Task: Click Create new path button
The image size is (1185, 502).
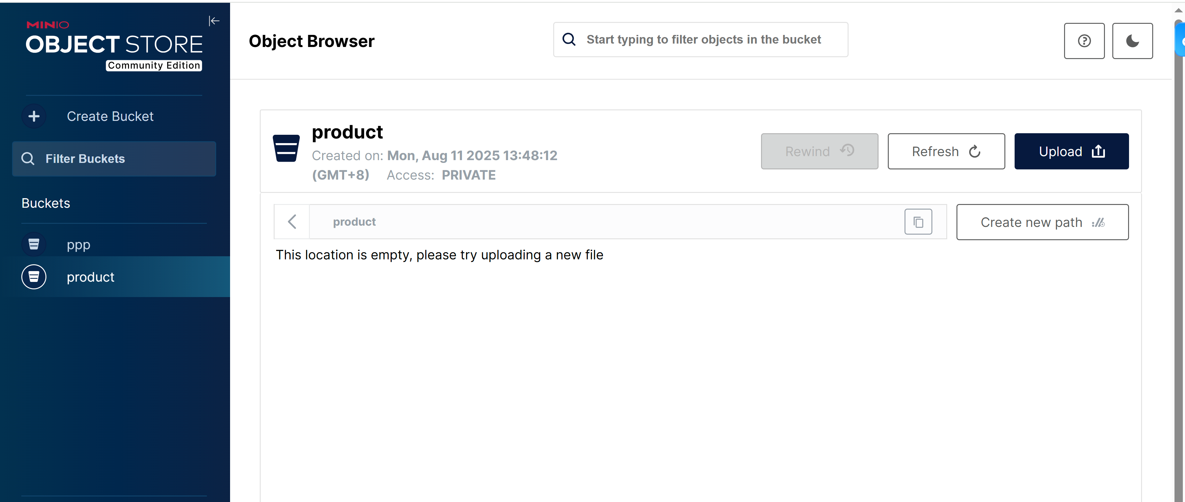Action: click(1042, 222)
